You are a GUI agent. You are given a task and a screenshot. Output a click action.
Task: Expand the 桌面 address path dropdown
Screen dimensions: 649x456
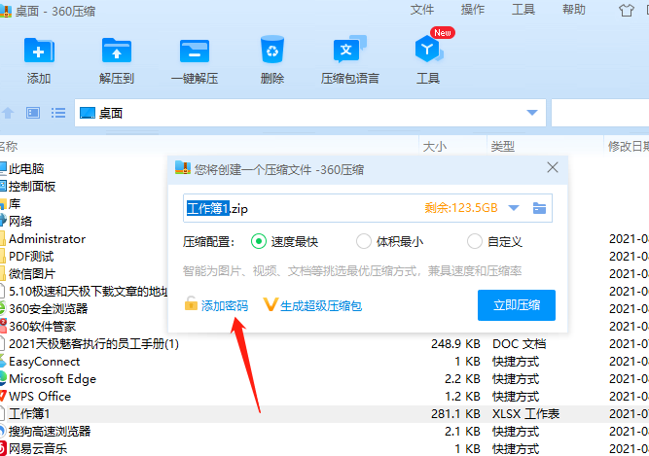click(x=531, y=113)
